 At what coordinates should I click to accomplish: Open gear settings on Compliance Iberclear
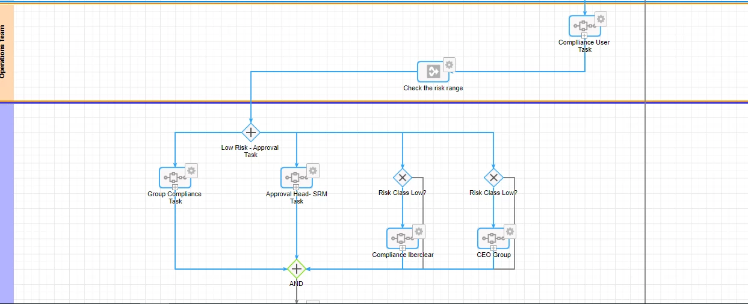[x=419, y=231]
